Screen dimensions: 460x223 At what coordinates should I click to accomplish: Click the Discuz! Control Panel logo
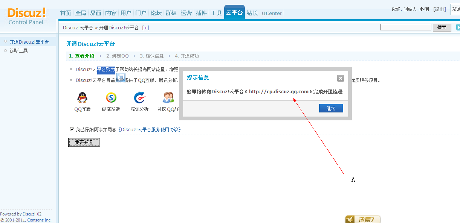[x=26, y=16]
